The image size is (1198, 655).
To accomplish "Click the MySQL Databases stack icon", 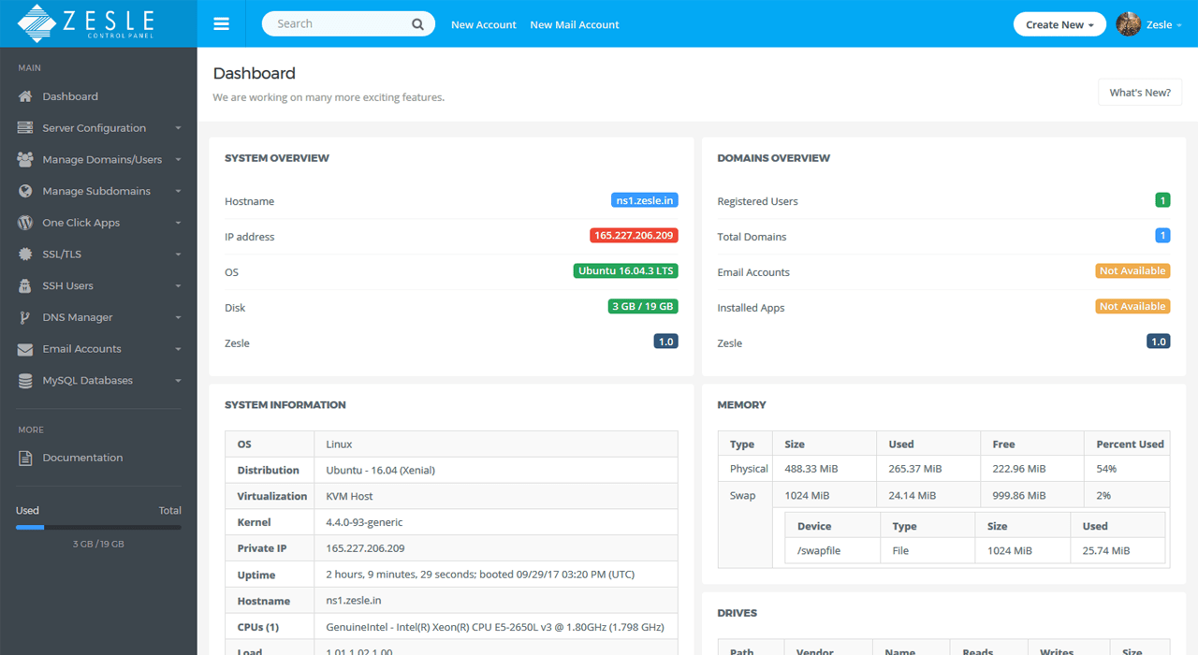I will click(x=25, y=381).
